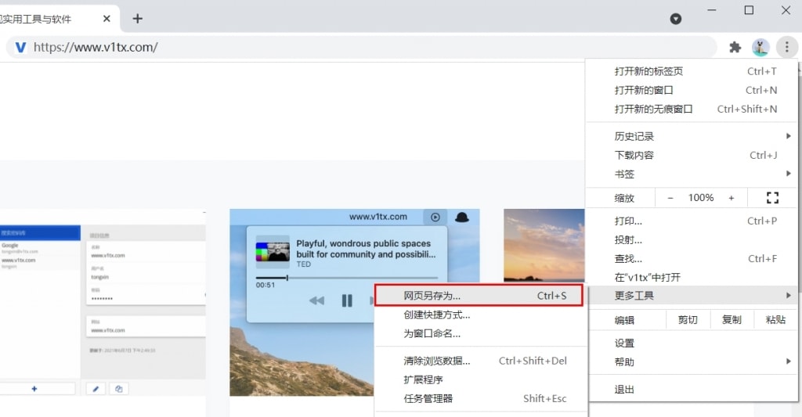
Task: Select 投射... menu item
Action: click(692, 240)
